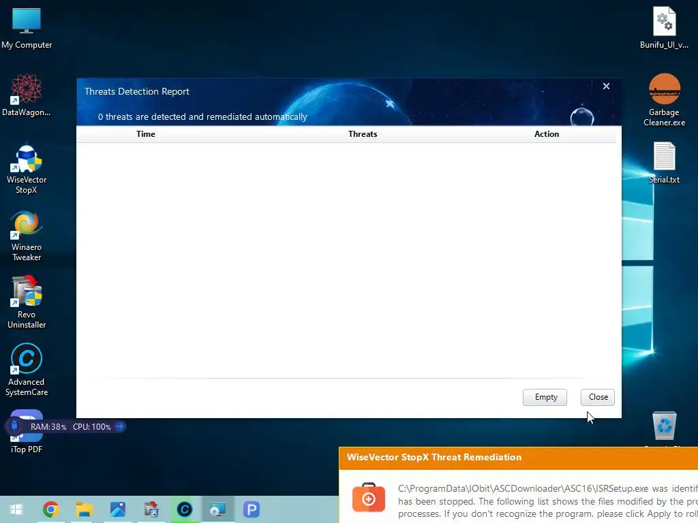Click the rocket icon on performance widget
Image resolution: width=698 pixels, height=523 pixels.
(14, 426)
